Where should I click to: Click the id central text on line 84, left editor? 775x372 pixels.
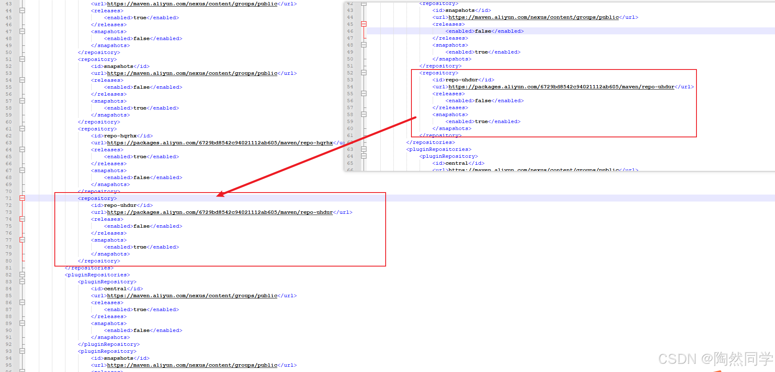[117, 289]
